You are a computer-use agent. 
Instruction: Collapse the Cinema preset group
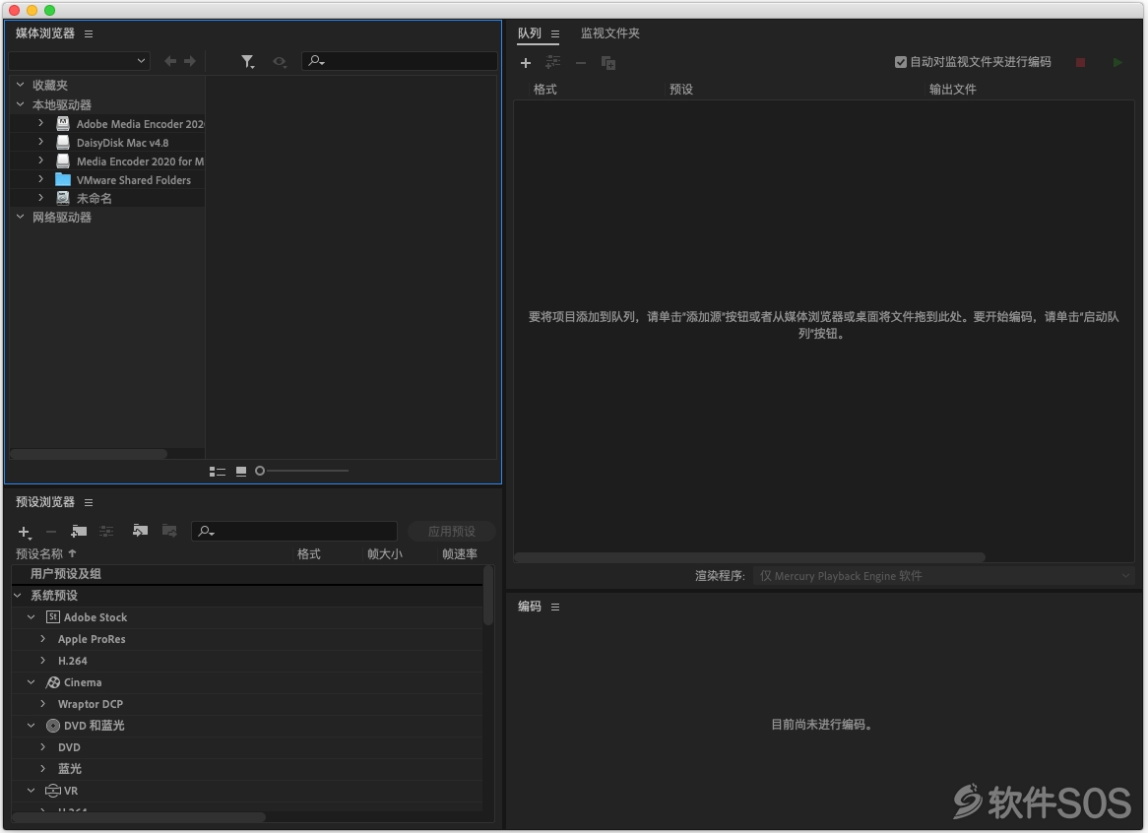[31, 682]
